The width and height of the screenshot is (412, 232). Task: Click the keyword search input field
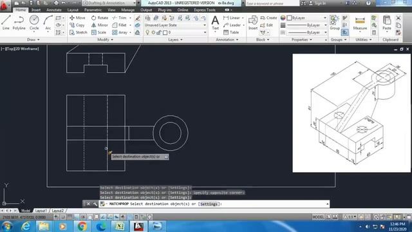[272, 3]
